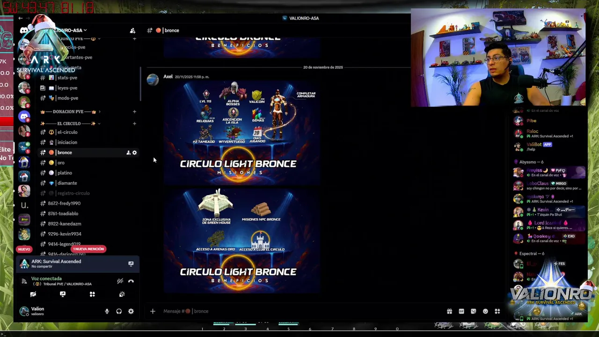This screenshot has height=337, width=599.
Task: Collapse the DONACION PVE category
Action: pos(68,112)
